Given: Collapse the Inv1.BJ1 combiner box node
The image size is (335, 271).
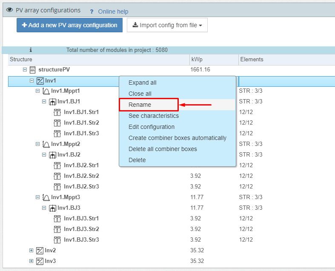Looking at the screenshot, I should pos(44,101).
